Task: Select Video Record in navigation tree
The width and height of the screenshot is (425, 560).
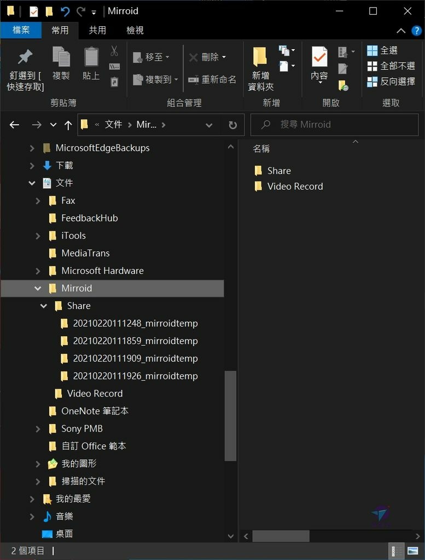Action: pyautogui.click(x=95, y=394)
